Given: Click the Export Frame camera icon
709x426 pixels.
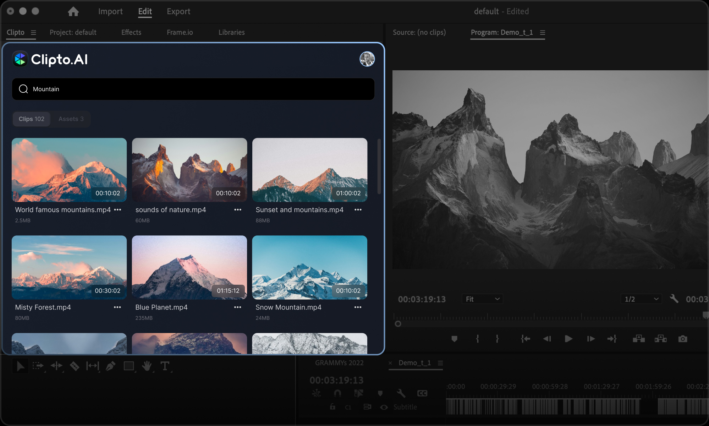Looking at the screenshot, I should tap(682, 339).
